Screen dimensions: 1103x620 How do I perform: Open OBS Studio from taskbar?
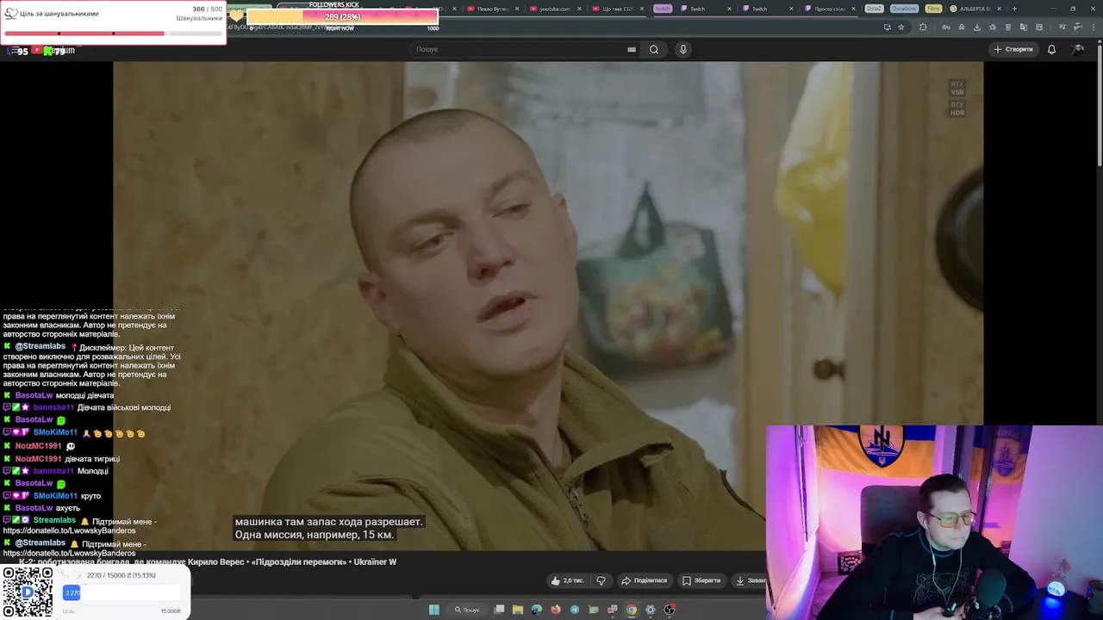pos(670,610)
